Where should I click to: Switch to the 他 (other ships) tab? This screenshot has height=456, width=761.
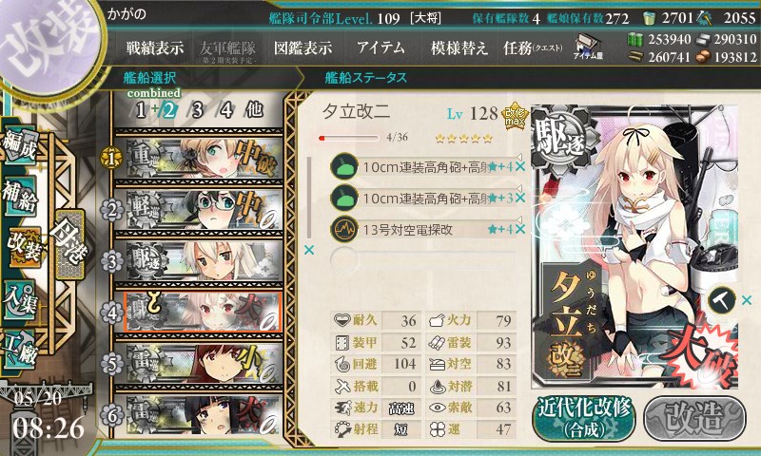[254, 110]
